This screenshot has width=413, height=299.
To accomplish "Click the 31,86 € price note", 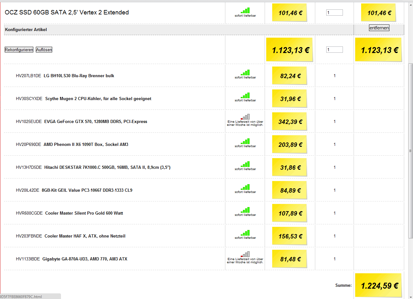I will (289, 168).
